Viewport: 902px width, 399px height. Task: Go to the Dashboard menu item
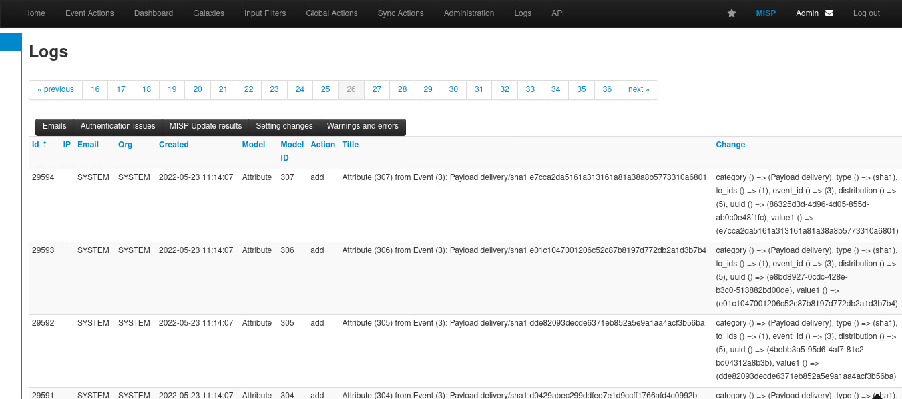(x=153, y=13)
